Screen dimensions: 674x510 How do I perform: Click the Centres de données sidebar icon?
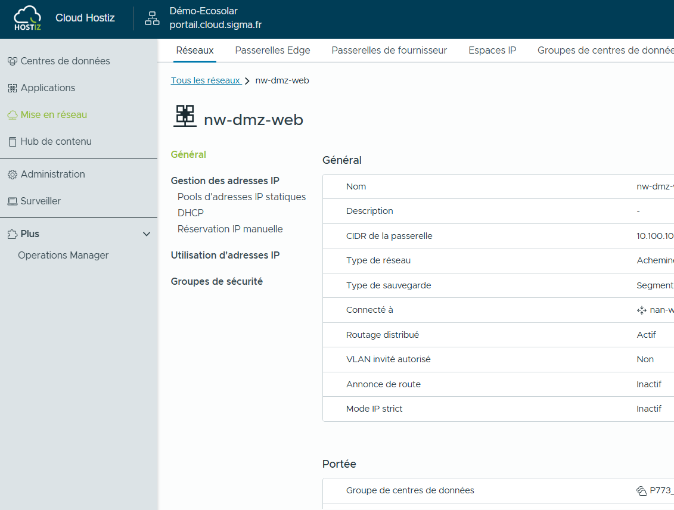tap(12, 61)
